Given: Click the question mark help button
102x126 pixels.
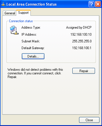Looking at the screenshot, I should (x=91, y=4).
